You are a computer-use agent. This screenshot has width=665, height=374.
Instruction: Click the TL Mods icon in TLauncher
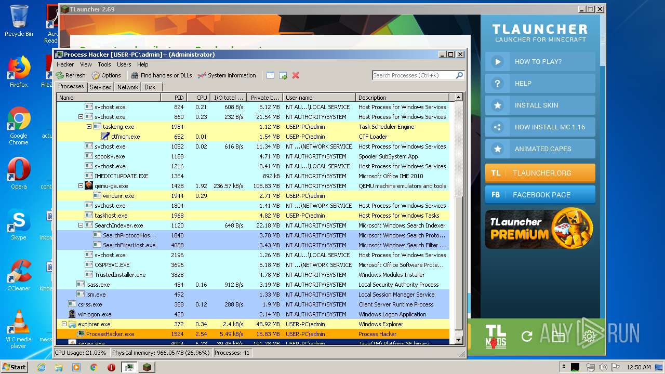[x=496, y=336]
